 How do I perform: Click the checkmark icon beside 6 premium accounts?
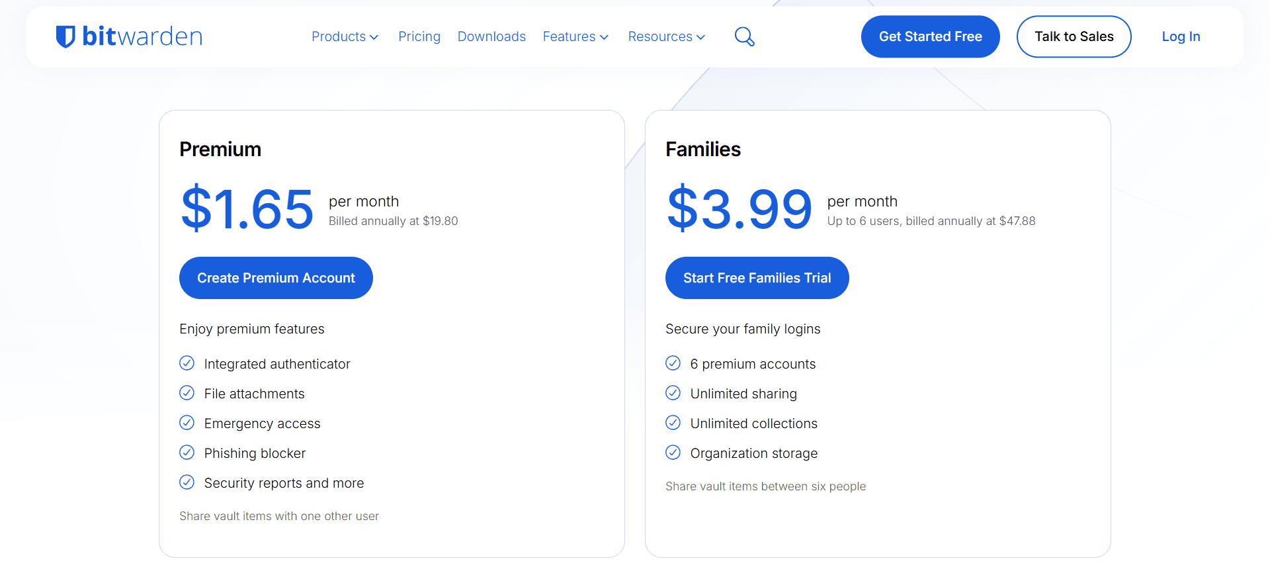coord(673,363)
